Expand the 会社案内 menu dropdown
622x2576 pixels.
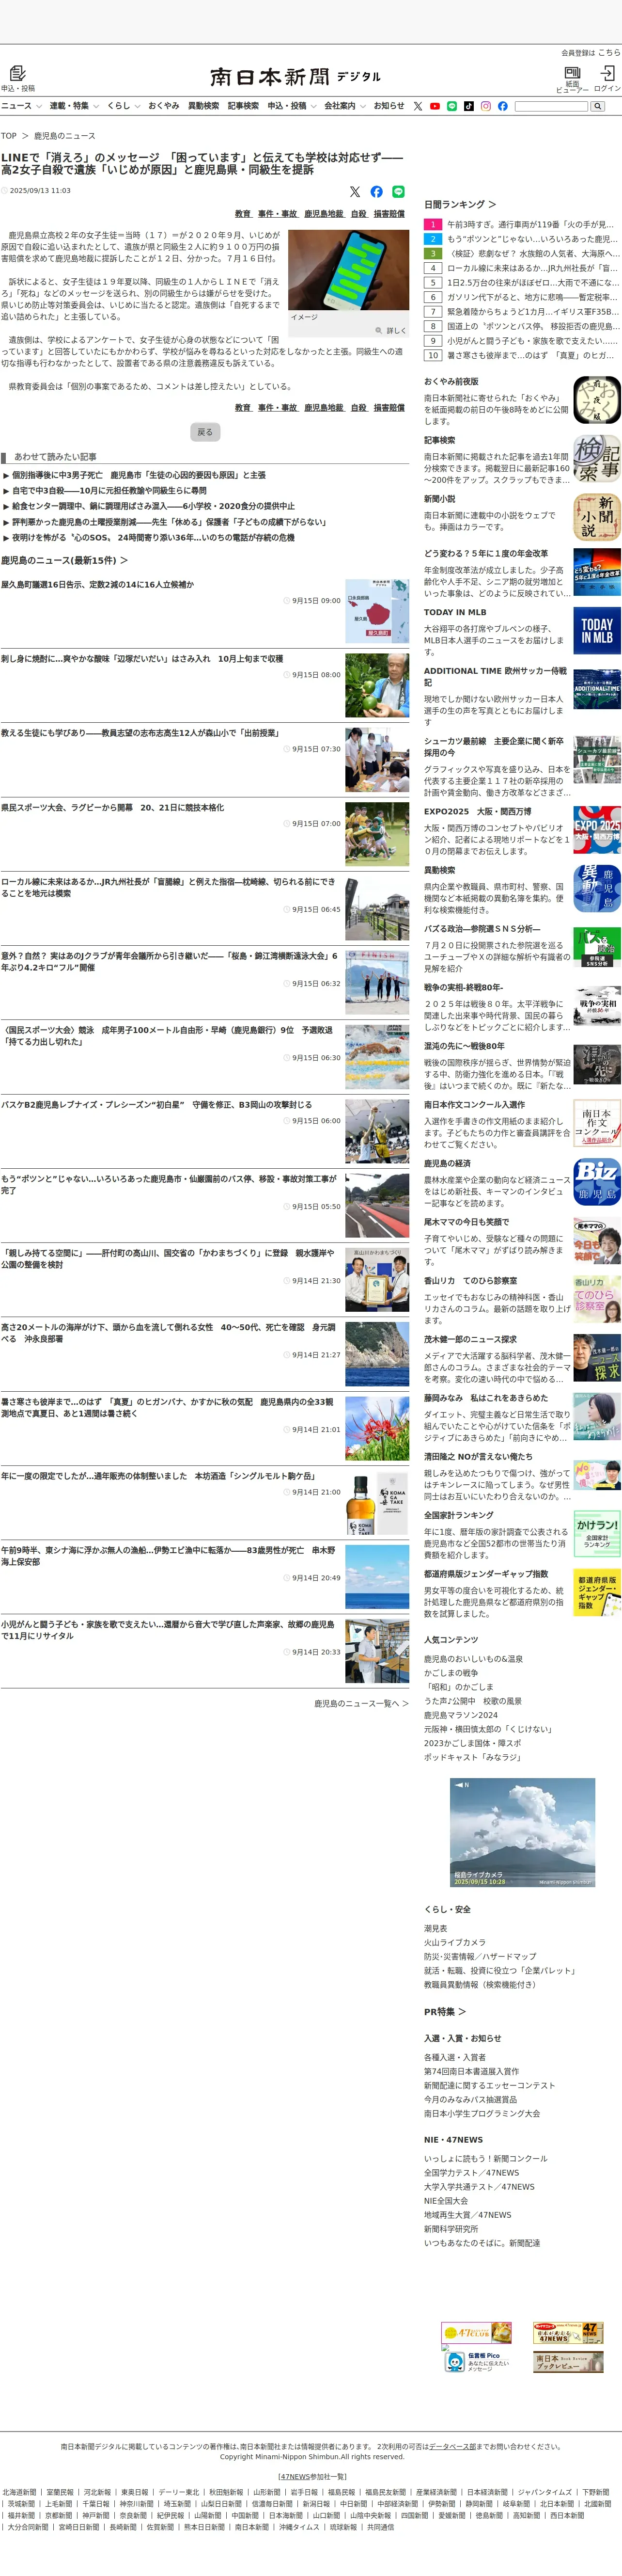coord(345,106)
